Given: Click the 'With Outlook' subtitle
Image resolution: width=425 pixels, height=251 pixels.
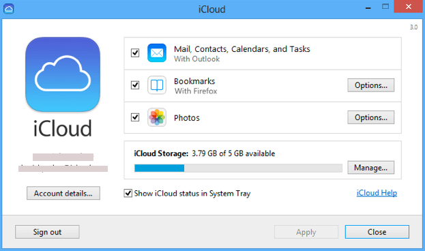Looking at the screenshot, I should pos(196,59).
